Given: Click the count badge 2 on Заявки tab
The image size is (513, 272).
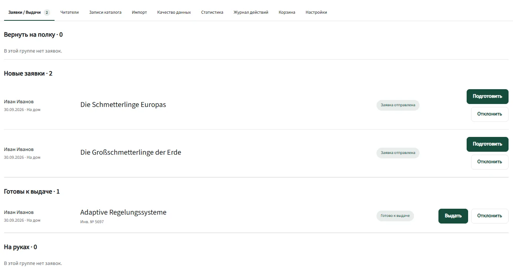Looking at the screenshot, I should 47,12.
